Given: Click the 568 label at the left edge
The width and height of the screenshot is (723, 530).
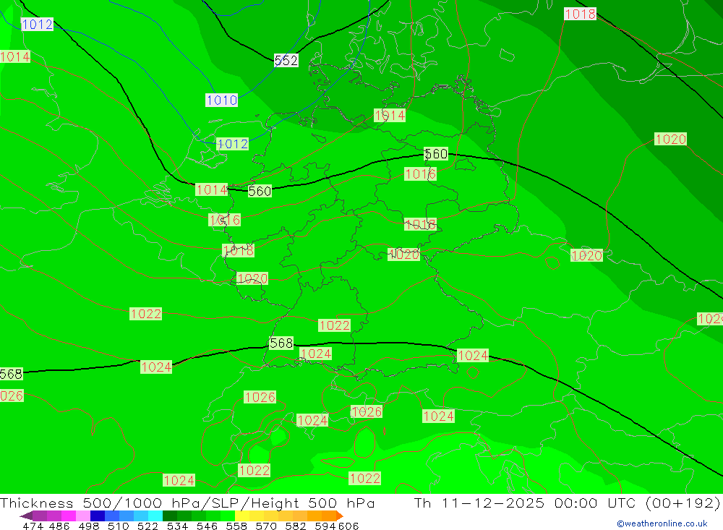Looking at the screenshot, I should click(x=11, y=374).
